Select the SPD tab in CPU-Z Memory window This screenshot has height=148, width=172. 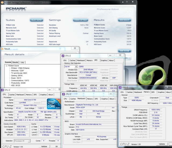153,92
